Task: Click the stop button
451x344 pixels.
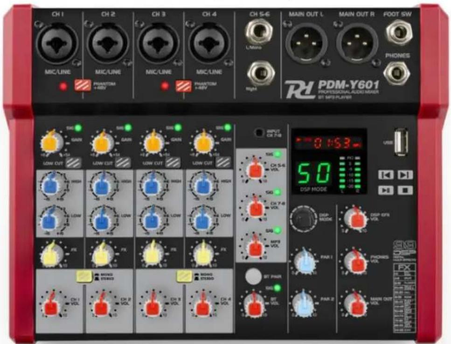Action: 405,190
